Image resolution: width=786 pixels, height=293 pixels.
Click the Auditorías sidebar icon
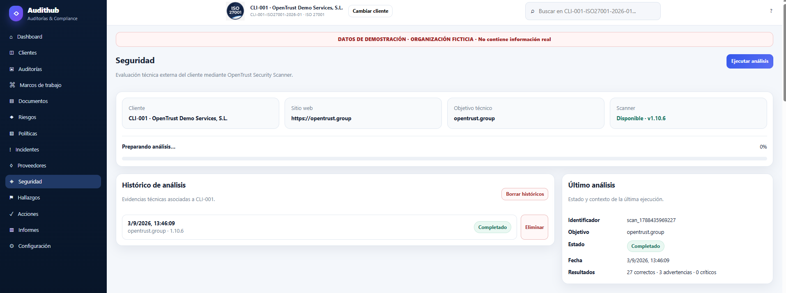click(x=12, y=69)
